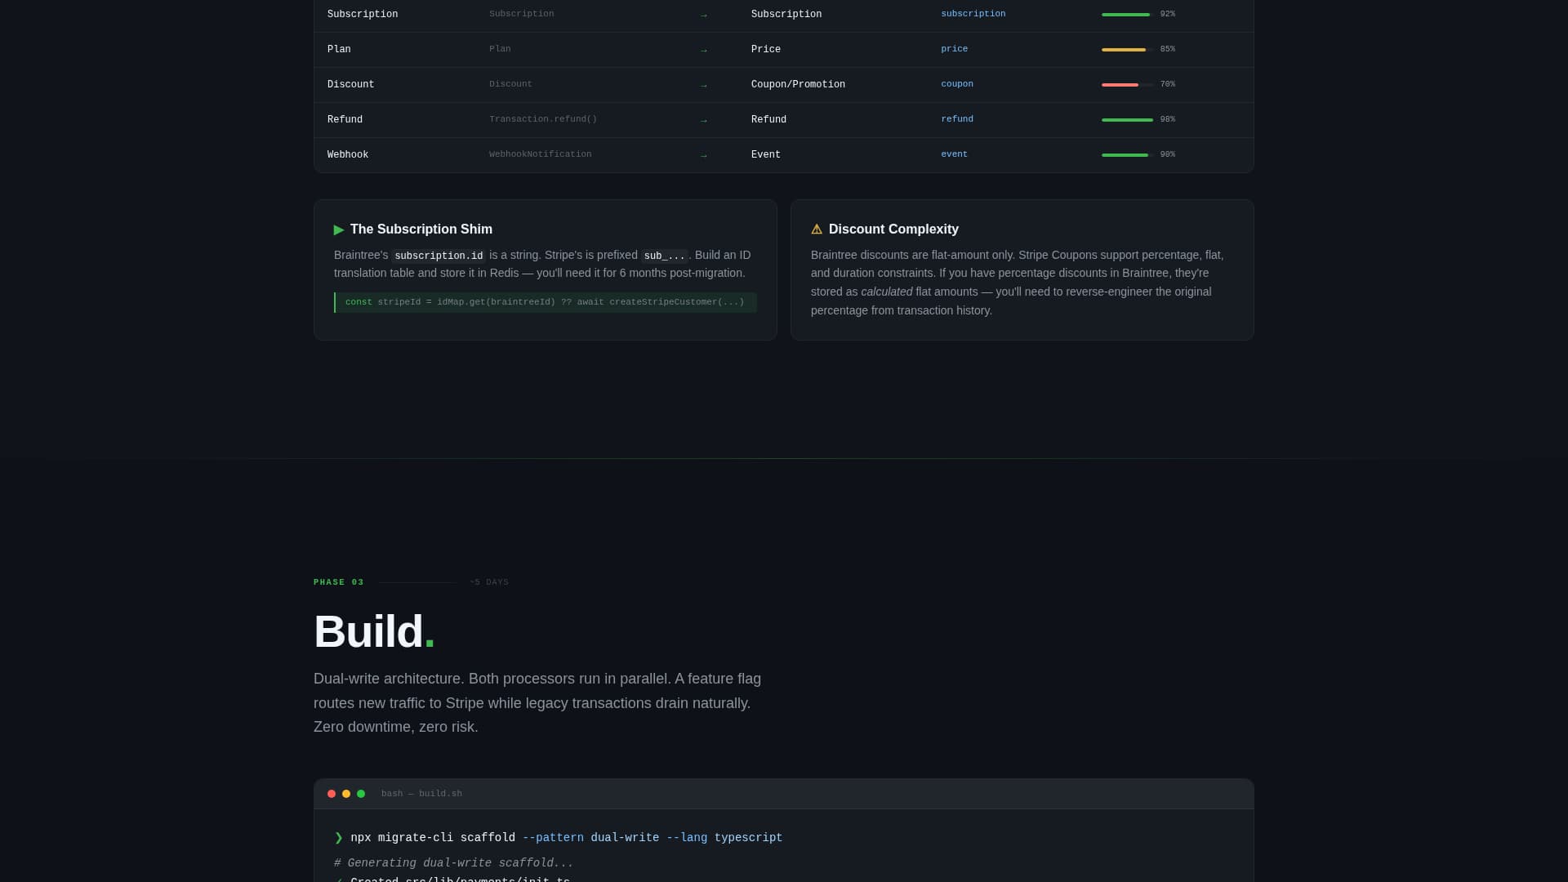Click the green dot in the bash terminal header

coord(361,794)
